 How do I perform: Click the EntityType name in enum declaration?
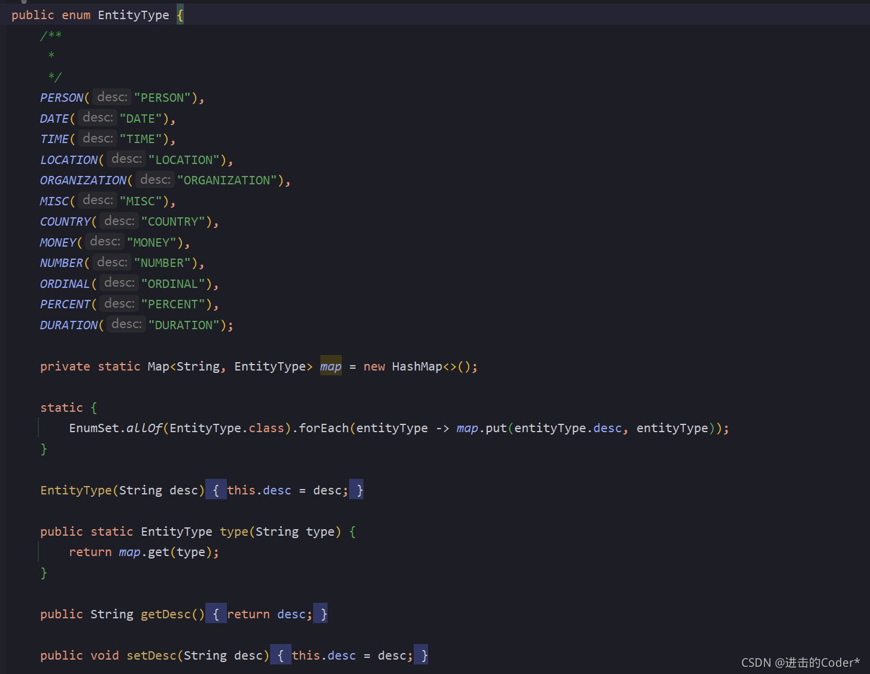[x=134, y=15]
